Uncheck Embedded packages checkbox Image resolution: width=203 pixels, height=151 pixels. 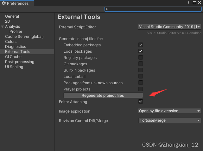click(141, 45)
